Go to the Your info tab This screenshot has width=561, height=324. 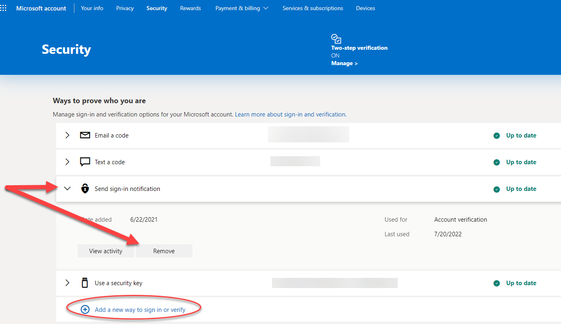[92, 8]
